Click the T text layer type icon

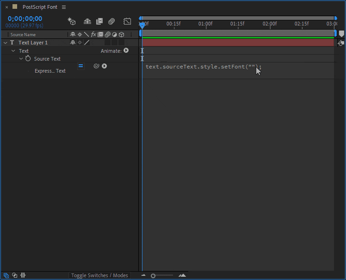(x=12, y=43)
